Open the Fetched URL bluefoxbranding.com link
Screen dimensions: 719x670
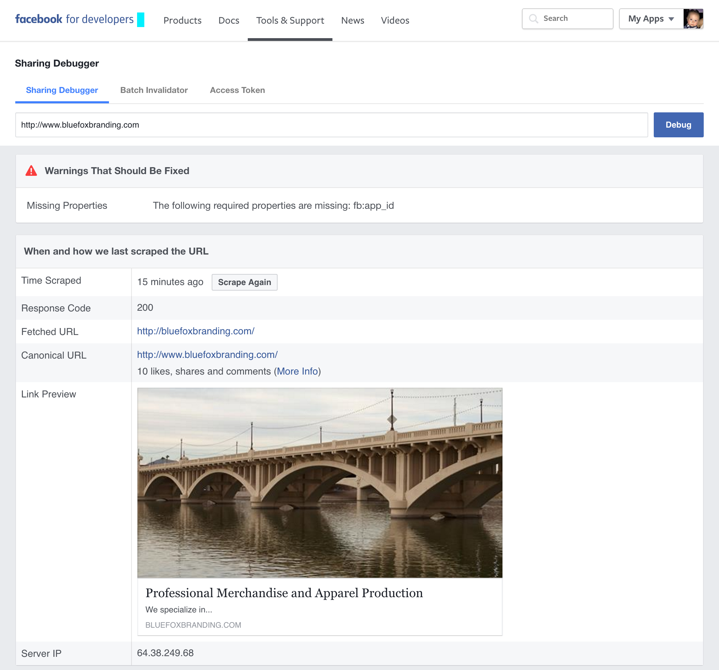point(196,331)
